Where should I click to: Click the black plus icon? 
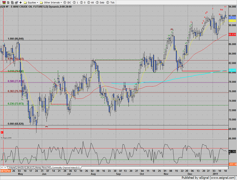coord(21,2)
